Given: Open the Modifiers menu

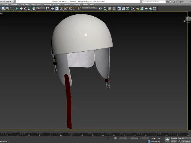Looking at the screenshot, I should click(x=14, y=4).
